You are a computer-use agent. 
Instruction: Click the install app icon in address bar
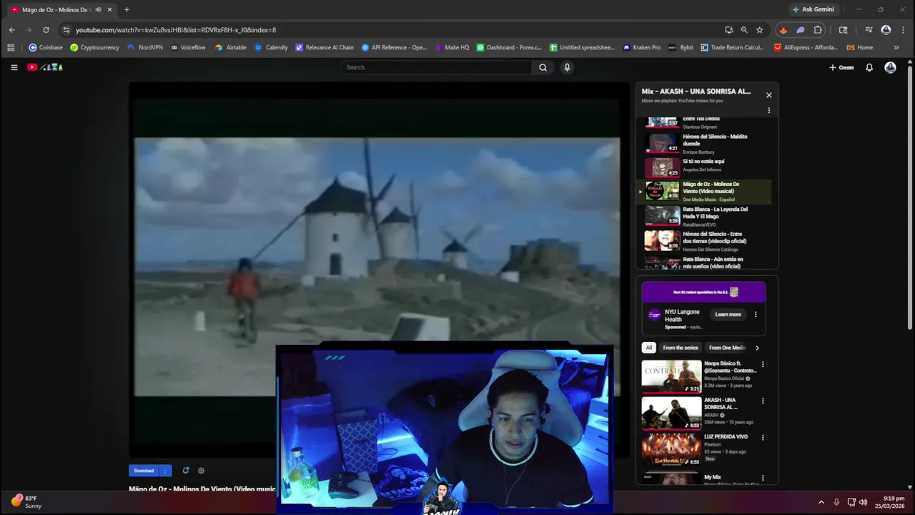tap(728, 30)
